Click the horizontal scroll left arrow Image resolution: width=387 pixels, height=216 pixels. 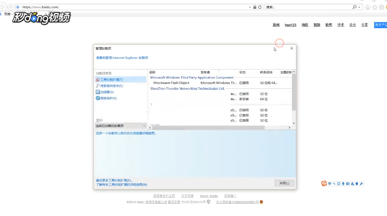pyautogui.click(x=150, y=128)
